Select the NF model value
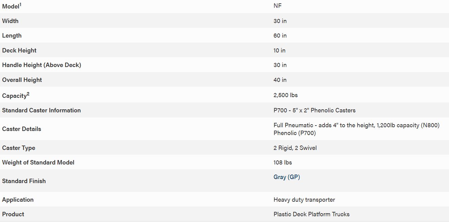Screen dimensions: 449x222 pos(277,6)
